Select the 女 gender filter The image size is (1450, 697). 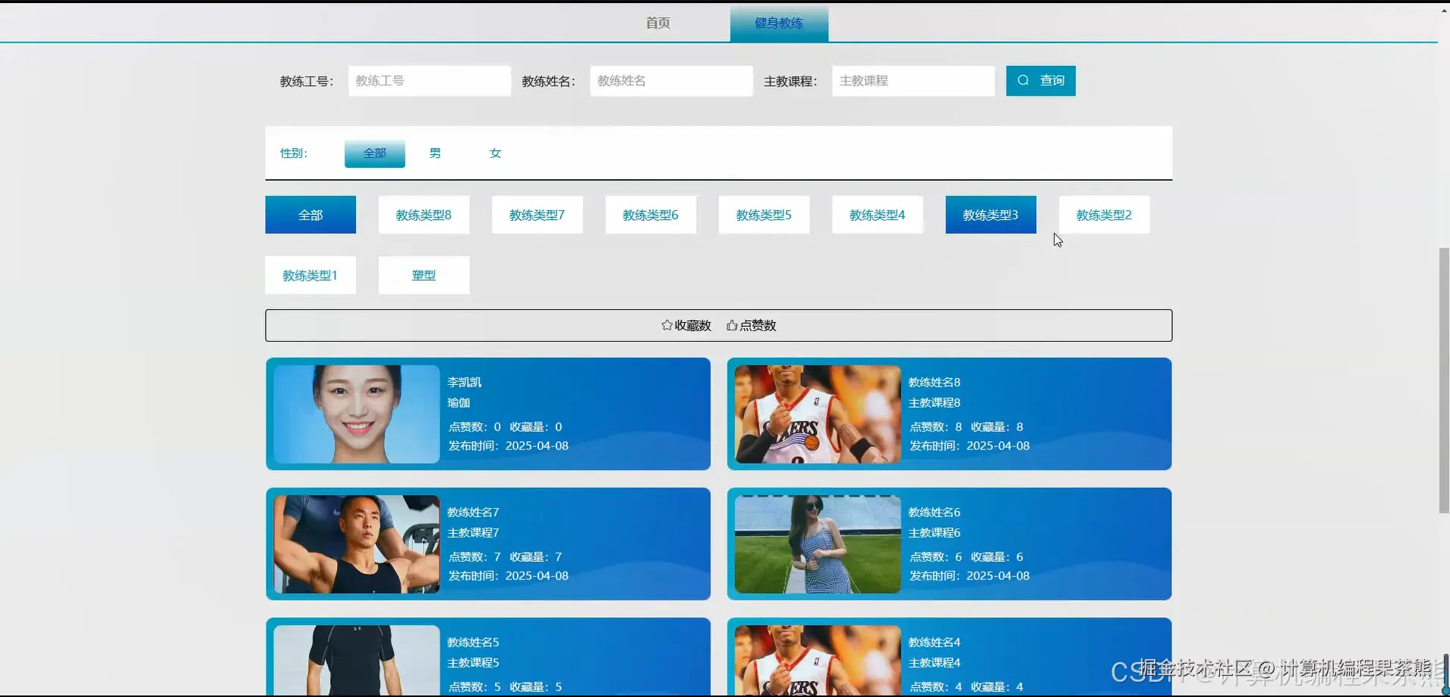click(493, 153)
